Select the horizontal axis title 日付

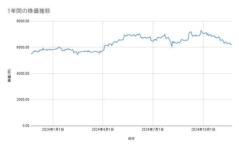(x=131, y=139)
